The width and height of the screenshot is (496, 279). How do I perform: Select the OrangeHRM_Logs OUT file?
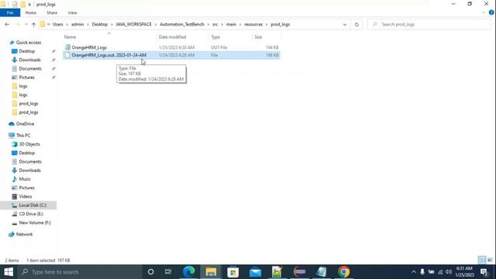click(171, 47)
